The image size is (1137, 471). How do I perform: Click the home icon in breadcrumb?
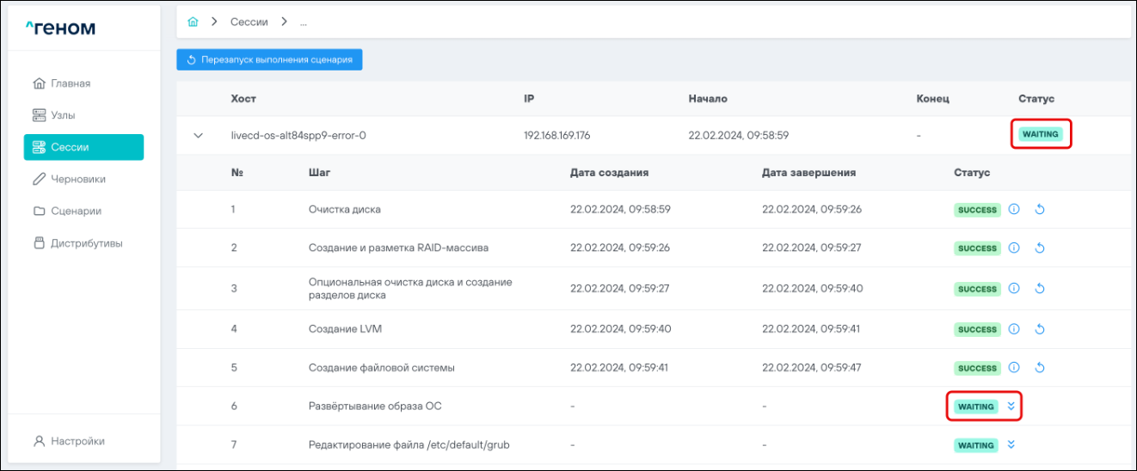click(193, 21)
